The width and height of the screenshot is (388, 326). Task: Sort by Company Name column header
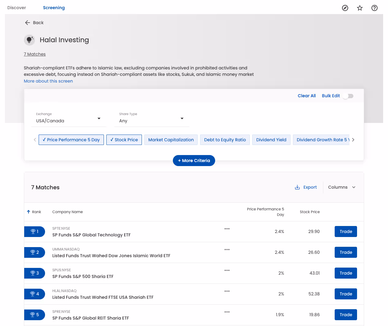pyautogui.click(x=67, y=212)
